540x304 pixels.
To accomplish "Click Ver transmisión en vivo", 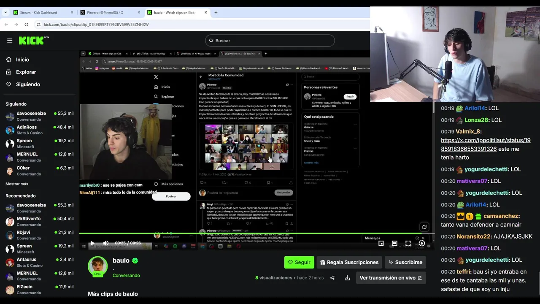I will click(391, 278).
